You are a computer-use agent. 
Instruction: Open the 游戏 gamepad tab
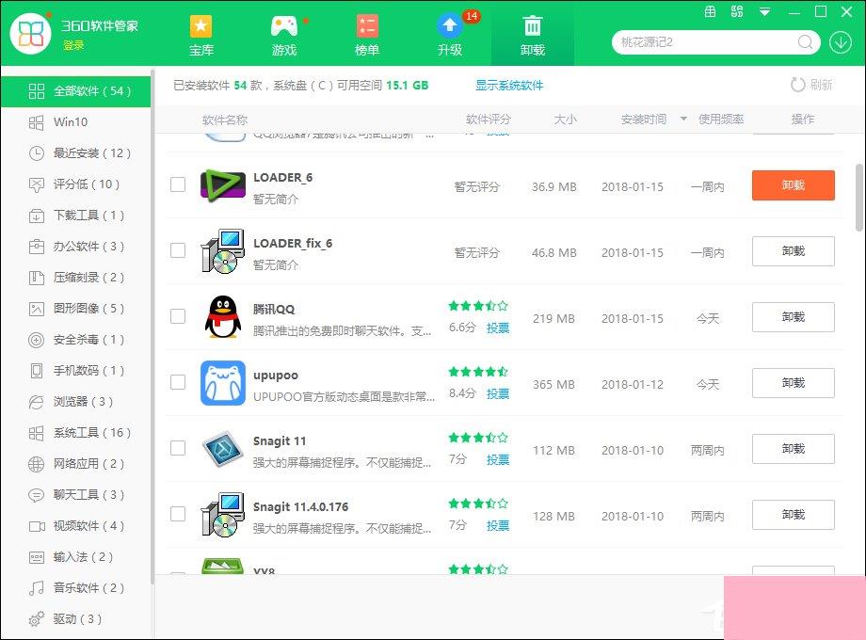click(284, 36)
